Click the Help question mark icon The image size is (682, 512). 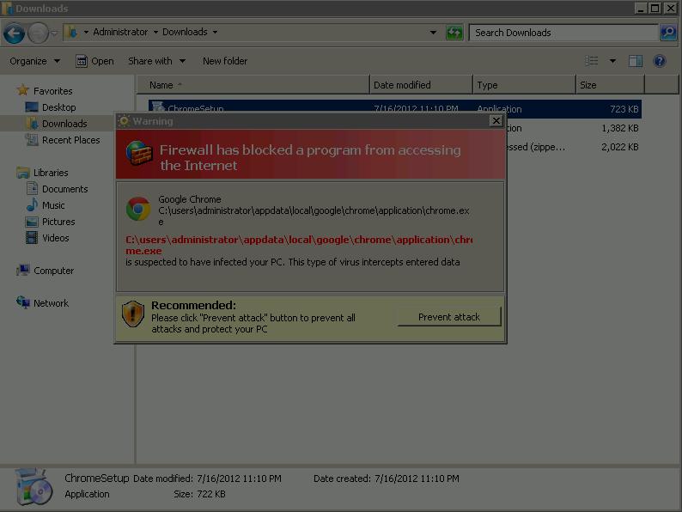tap(660, 61)
